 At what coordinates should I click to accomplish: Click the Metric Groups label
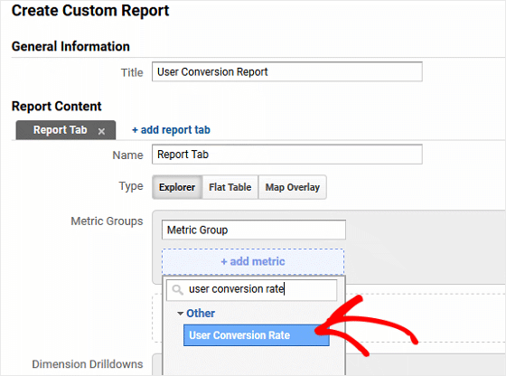pyautogui.click(x=107, y=221)
